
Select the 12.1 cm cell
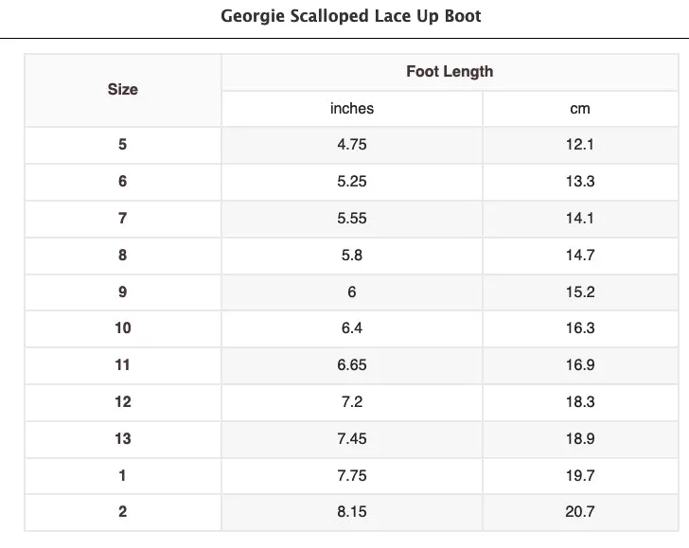coord(580,145)
